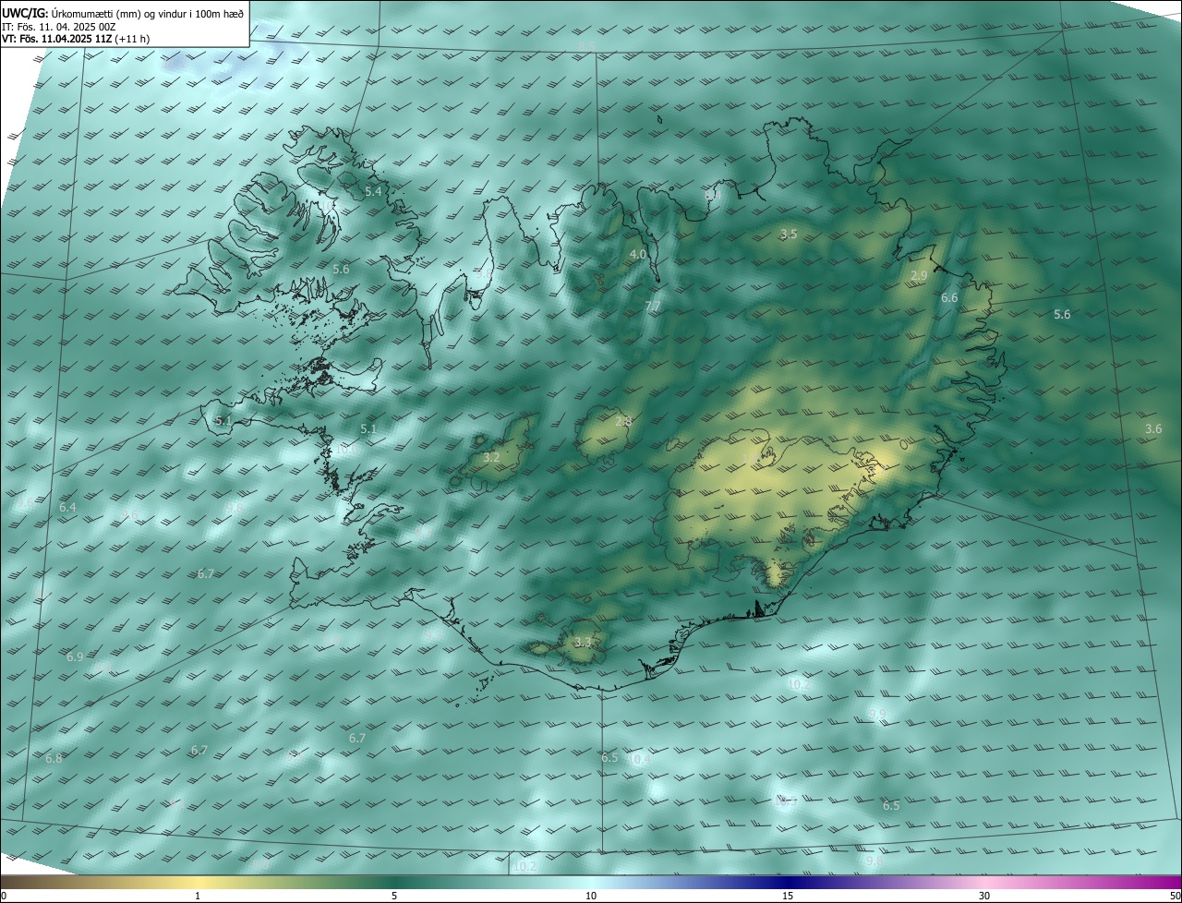1182x903 pixels.
Task: Click the 6.4 value in the west
Action: (67, 508)
